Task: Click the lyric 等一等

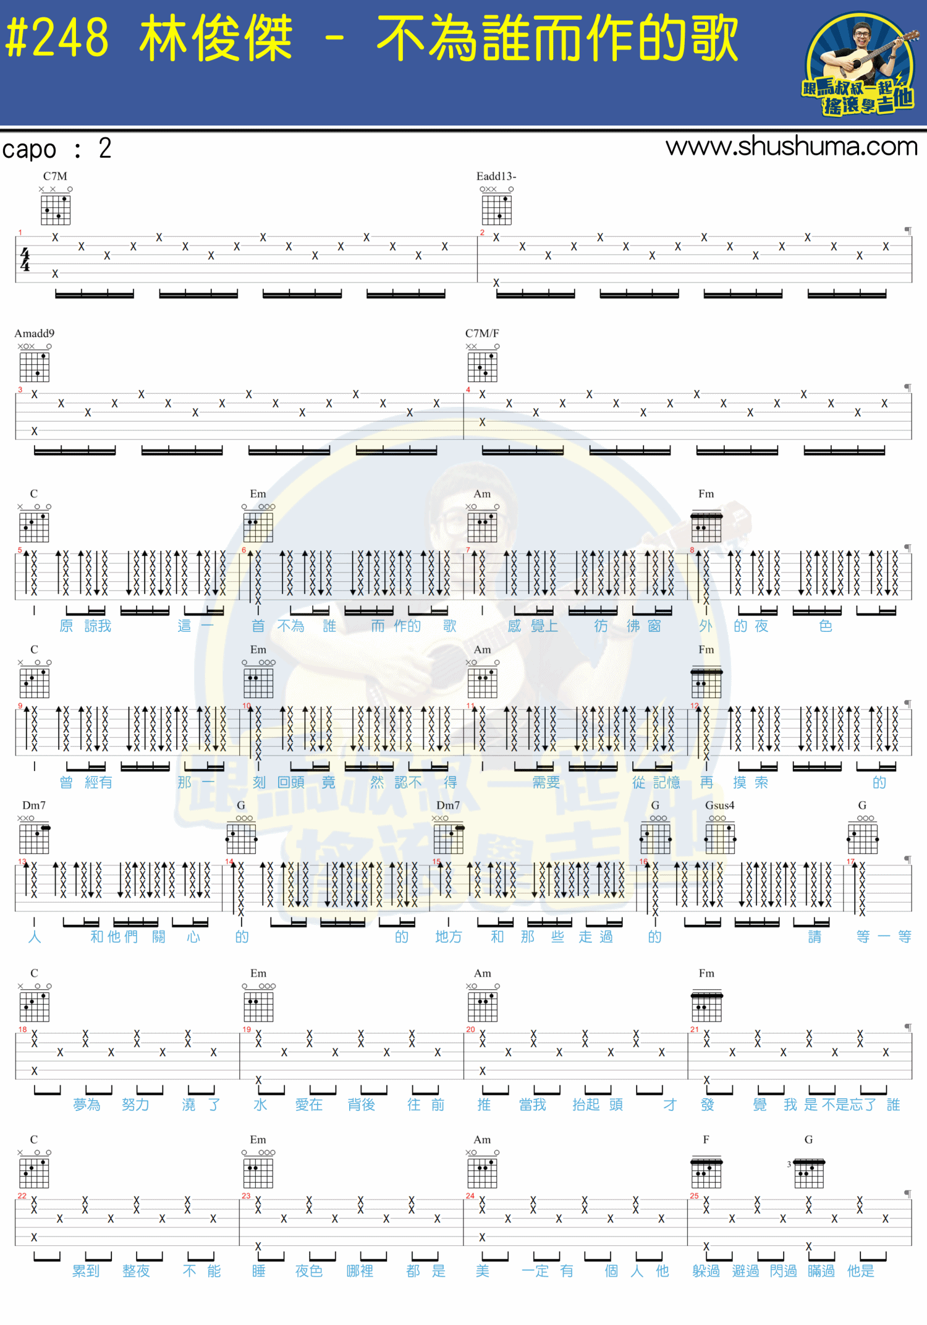Action: tap(884, 937)
